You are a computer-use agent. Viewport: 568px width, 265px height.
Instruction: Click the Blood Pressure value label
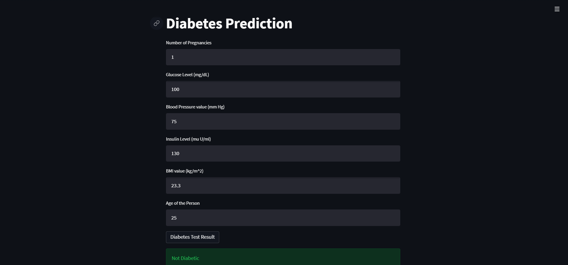(195, 107)
